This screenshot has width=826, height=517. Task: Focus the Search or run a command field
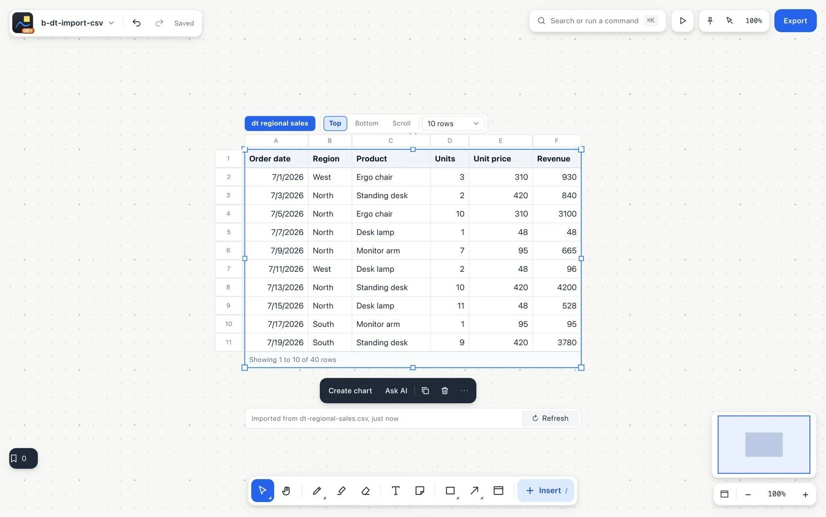click(x=597, y=20)
